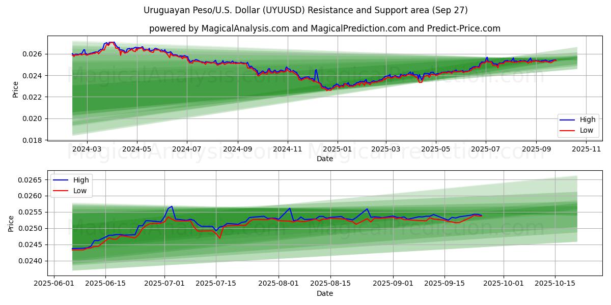Viewport: 611px width, 305px height.
Task: Select the Date axis label under lower chart
Action: coord(324,293)
